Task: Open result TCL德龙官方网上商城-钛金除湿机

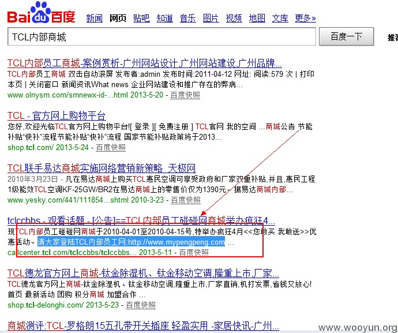Action: point(143,273)
